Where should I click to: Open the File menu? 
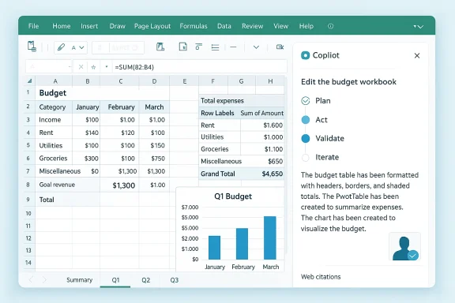click(x=33, y=26)
